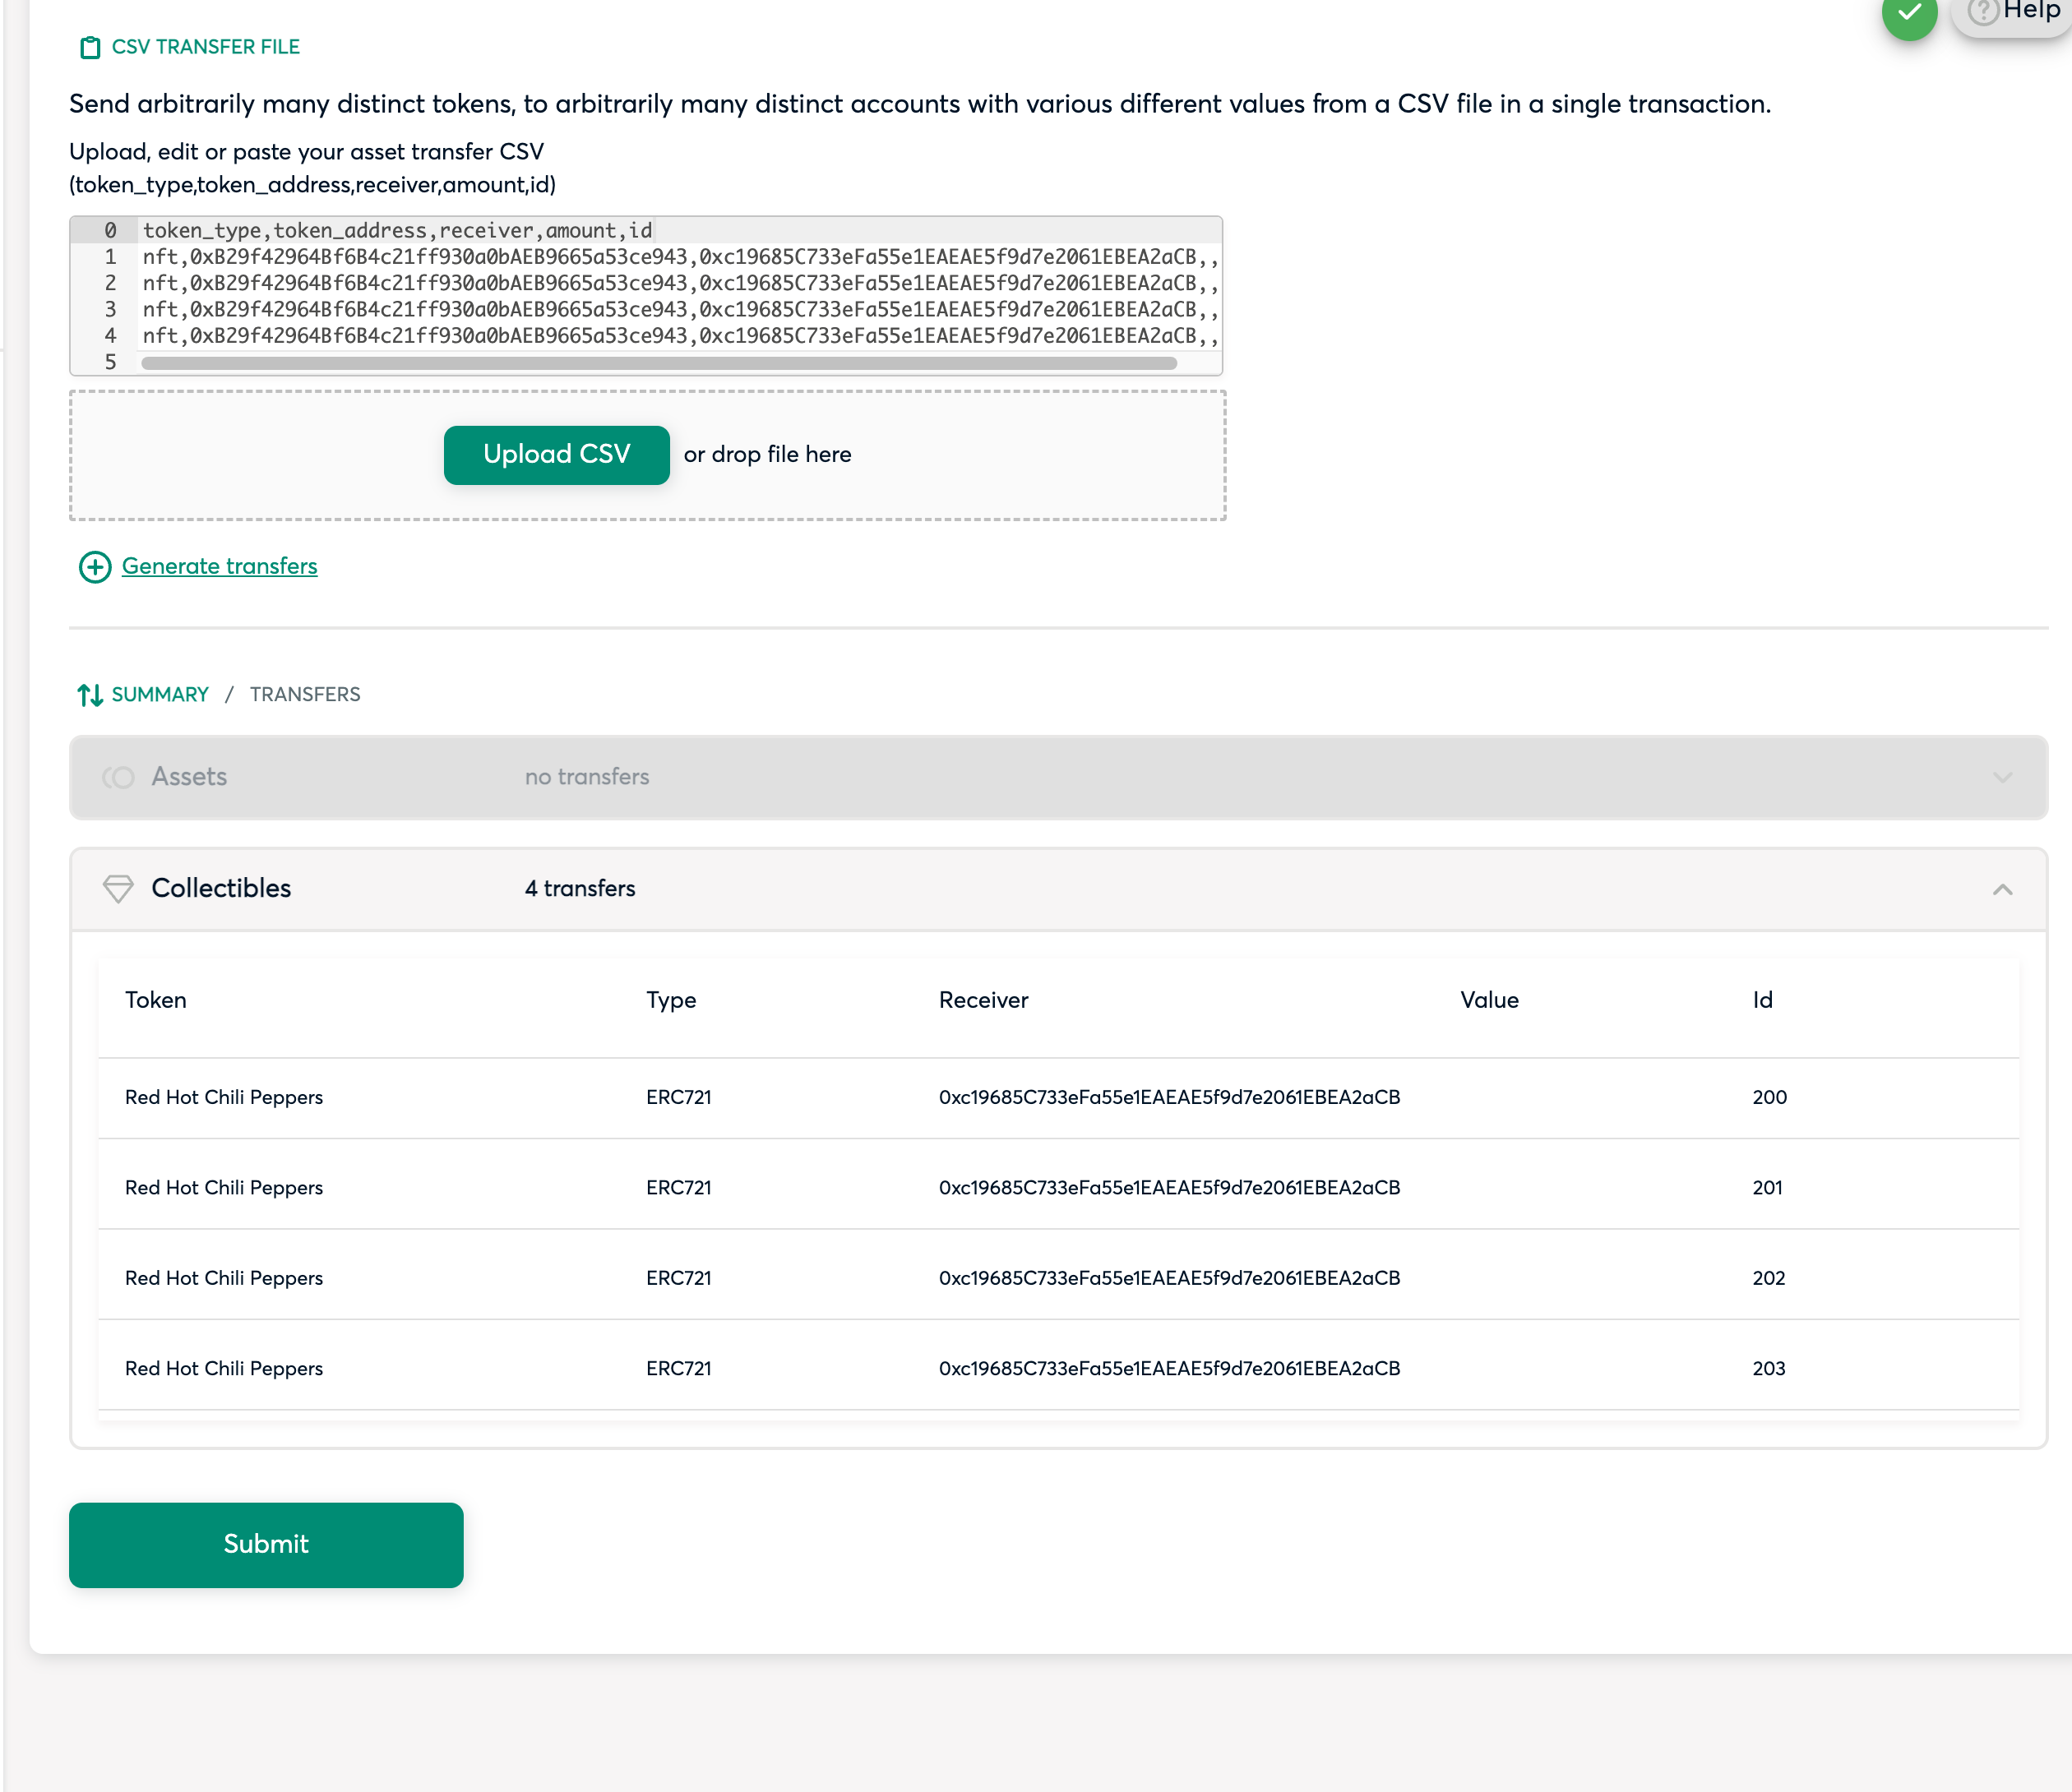The width and height of the screenshot is (2072, 1792).
Task: Switch to the TRANSFERS tab
Action: (x=305, y=694)
